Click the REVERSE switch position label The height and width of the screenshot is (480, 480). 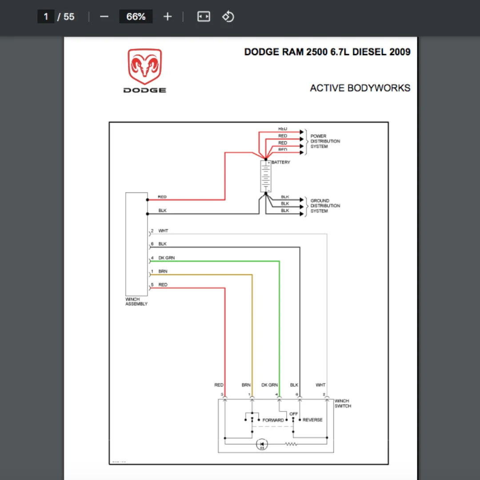(312, 420)
